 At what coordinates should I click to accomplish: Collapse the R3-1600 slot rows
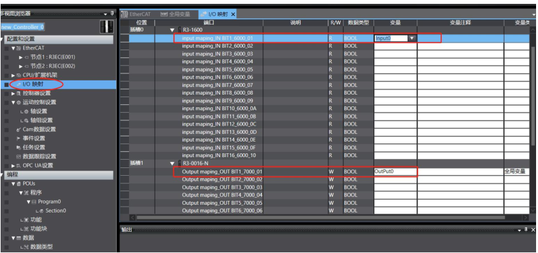tap(172, 30)
